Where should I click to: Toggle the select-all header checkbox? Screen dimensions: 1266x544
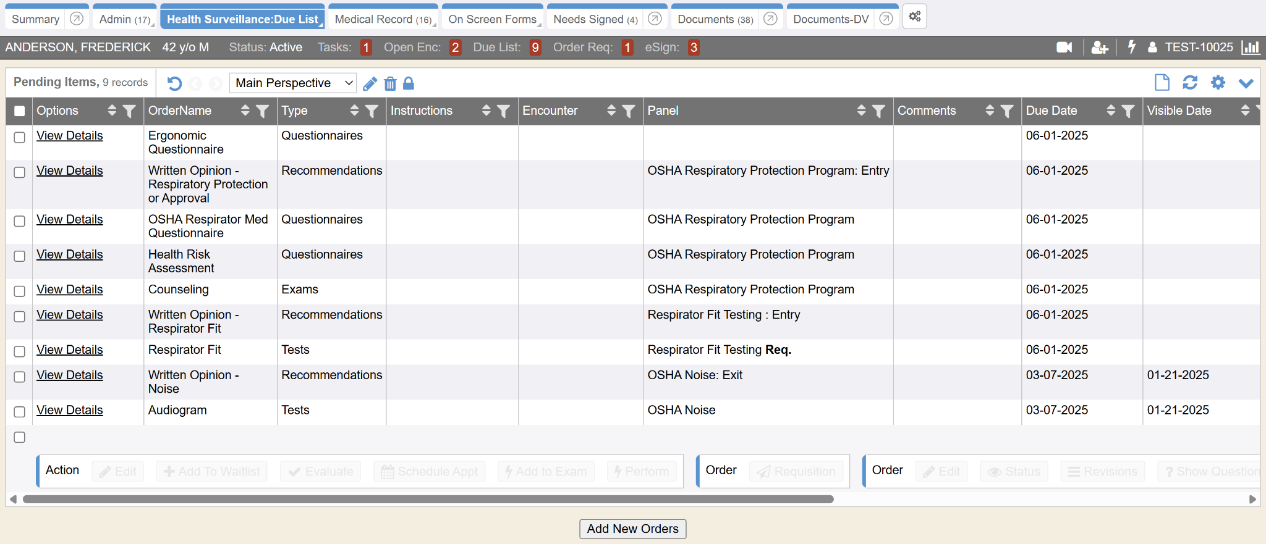(x=20, y=111)
